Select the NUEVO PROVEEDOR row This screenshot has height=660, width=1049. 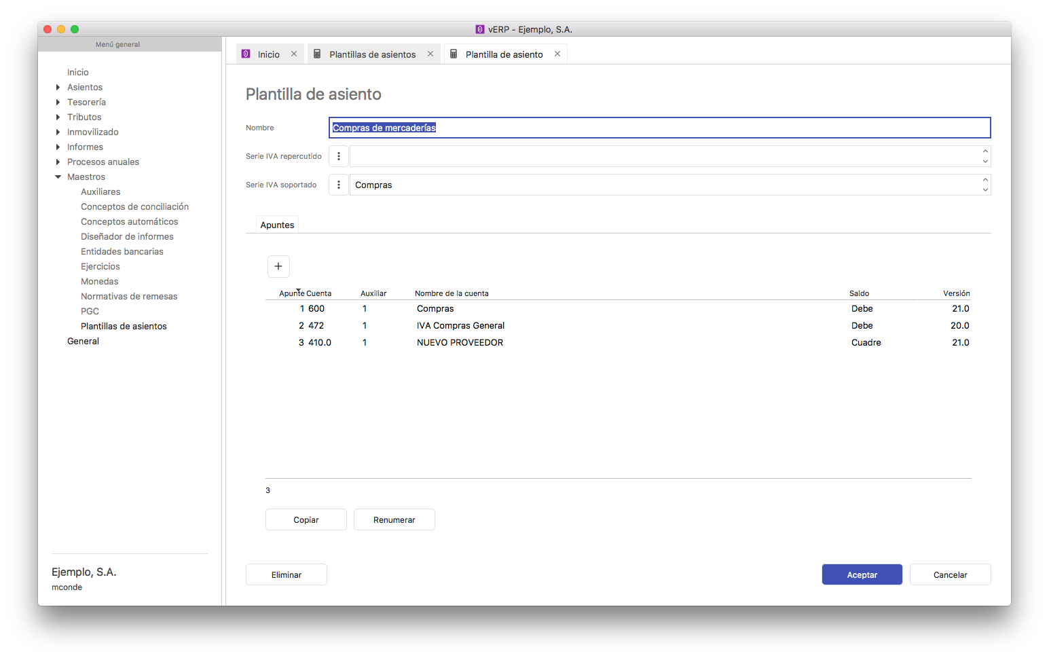460,343
